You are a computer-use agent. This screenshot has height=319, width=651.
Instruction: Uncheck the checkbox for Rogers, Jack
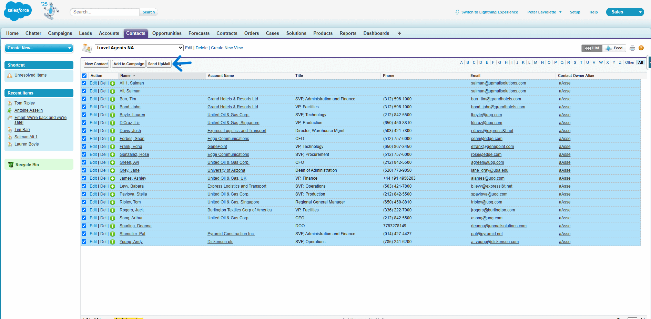pyautogui.click(x=84, y=210)
